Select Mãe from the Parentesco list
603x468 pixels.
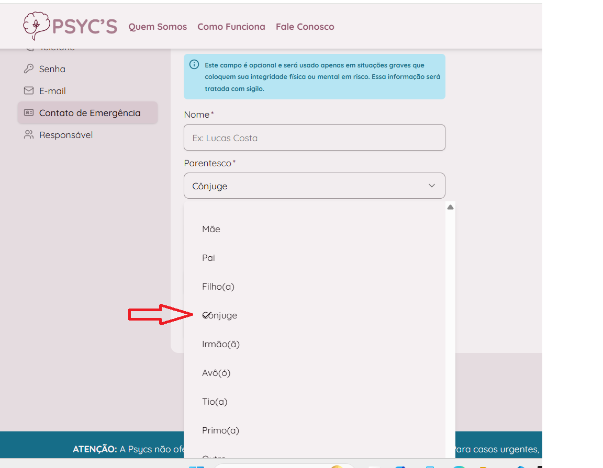click(x=211, y=229)
